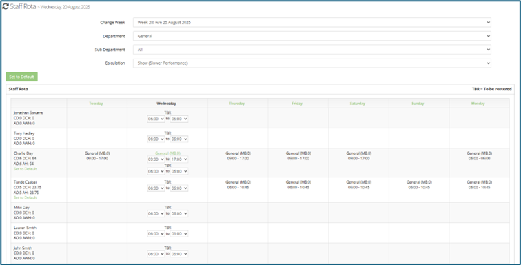Open Charlie Day's TBR end time dropdown
Viewport: 521px width, 265px height.
[x=179, y=171]
